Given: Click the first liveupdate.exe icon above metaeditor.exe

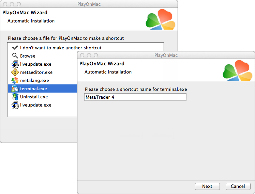Looking at the screenshot, I should click(x=15, y=64).
